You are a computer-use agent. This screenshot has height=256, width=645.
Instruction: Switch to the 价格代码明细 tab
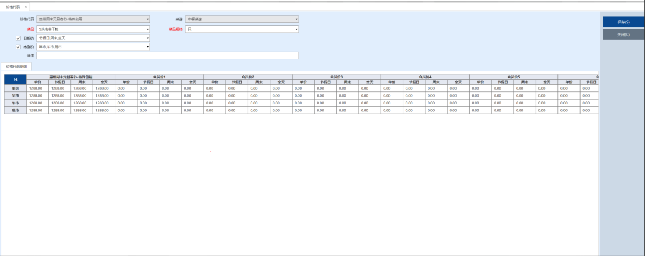click(x=16, y=67)
